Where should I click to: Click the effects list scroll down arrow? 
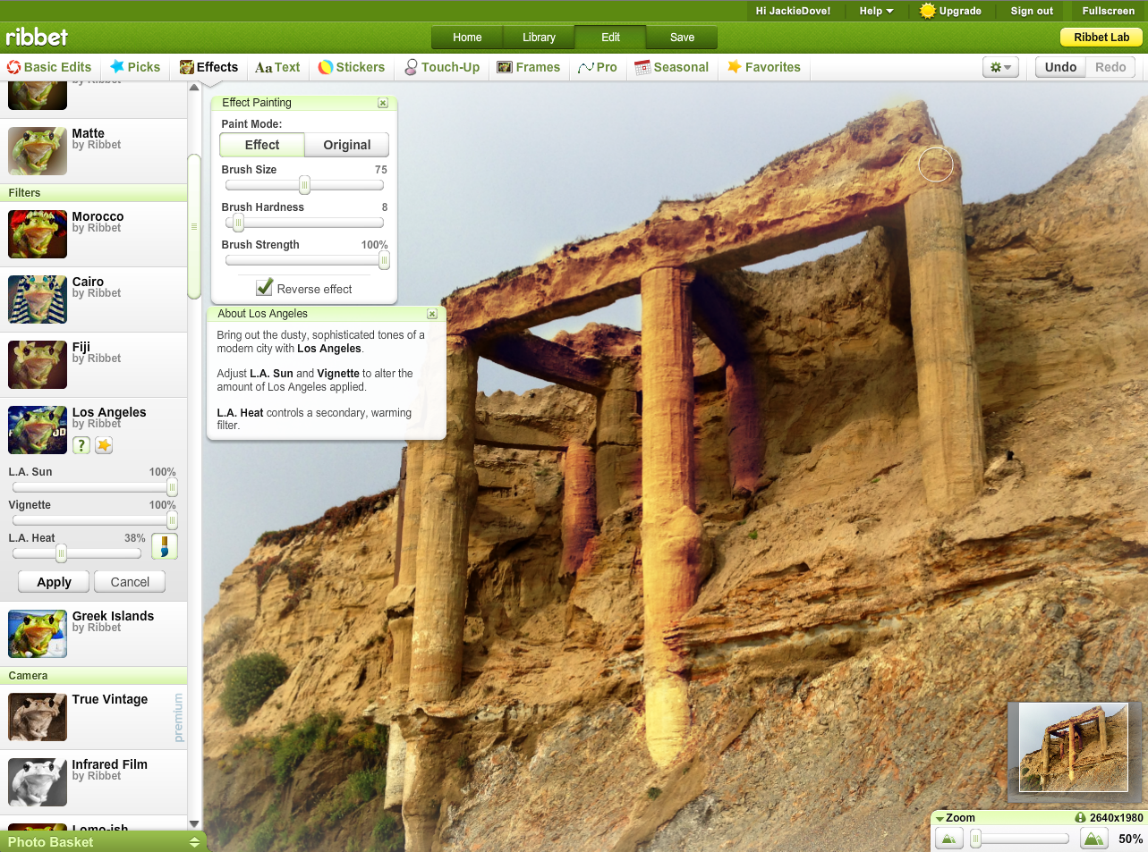194,823
